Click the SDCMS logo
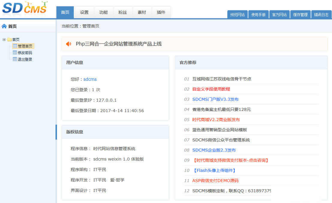This screenshot has height=203, width=332. 25,8
